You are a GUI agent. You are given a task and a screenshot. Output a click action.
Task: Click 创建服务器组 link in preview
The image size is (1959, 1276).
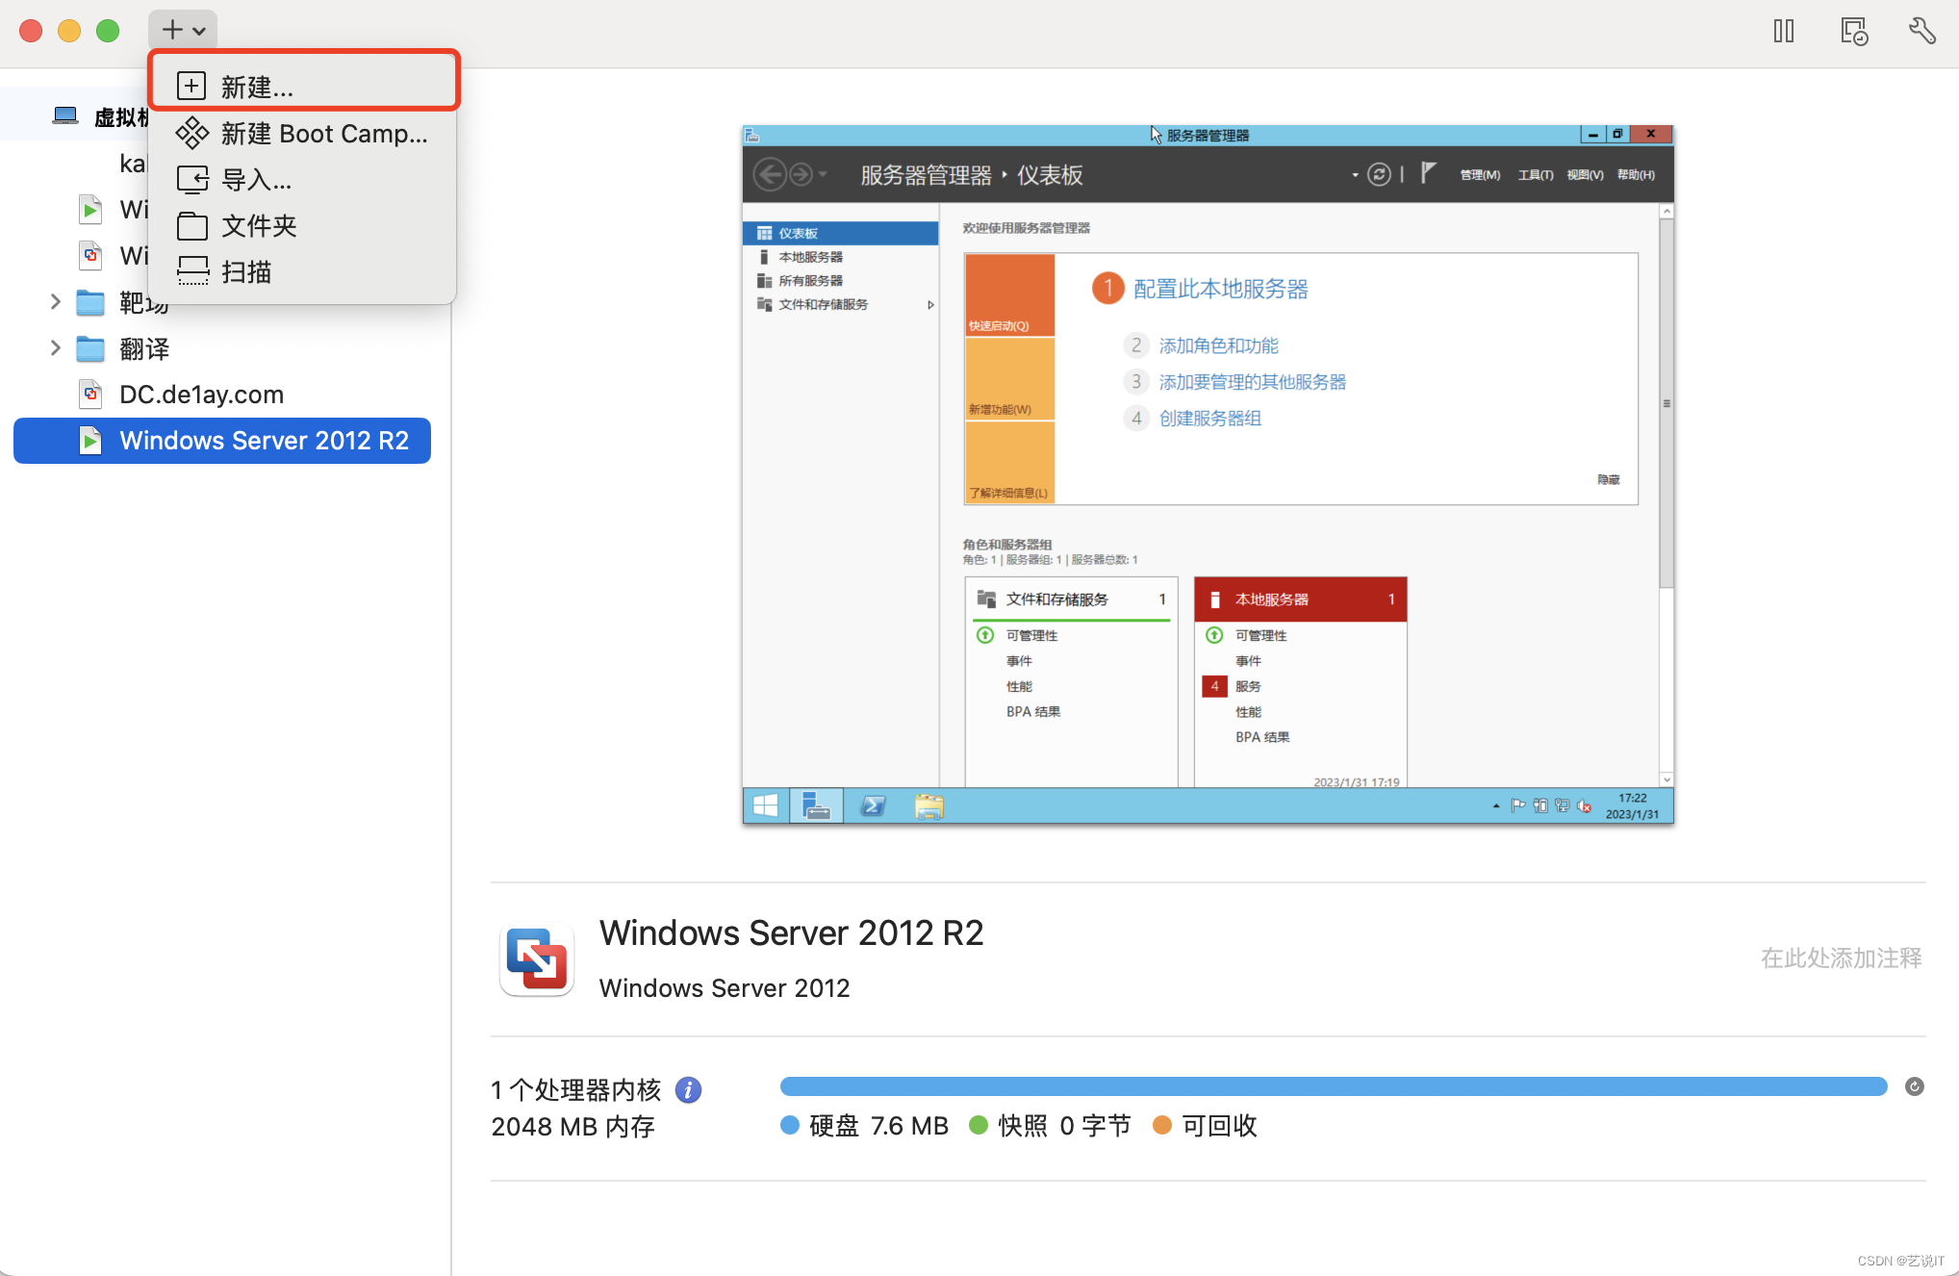click(1209, 419)
